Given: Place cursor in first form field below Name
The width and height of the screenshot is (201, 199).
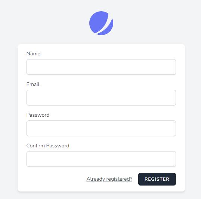Looking at the screenshot, I should coord(101,67).
